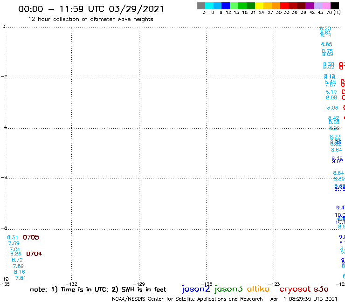Click wave height value 8.85 on the right track

[x=326, y=44]
